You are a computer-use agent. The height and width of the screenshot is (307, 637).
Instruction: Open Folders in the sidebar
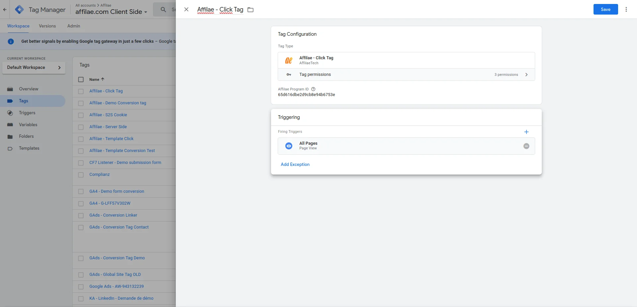[26, 136]
